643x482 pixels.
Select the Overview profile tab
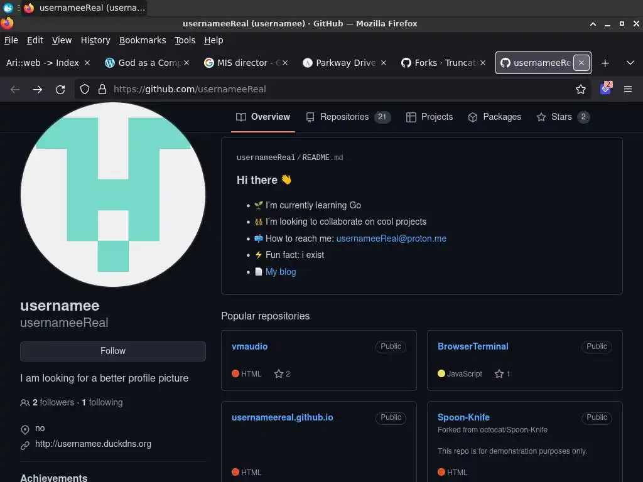[263, 117]
